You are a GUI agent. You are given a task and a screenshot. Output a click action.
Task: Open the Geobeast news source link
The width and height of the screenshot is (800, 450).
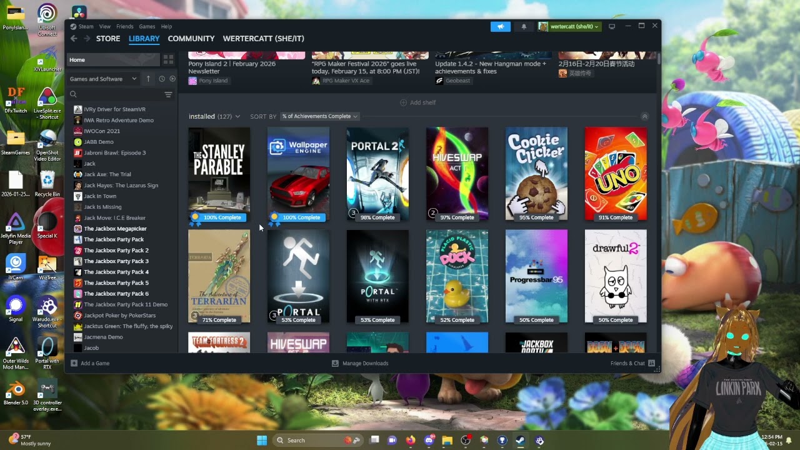(x=453, y=81)
